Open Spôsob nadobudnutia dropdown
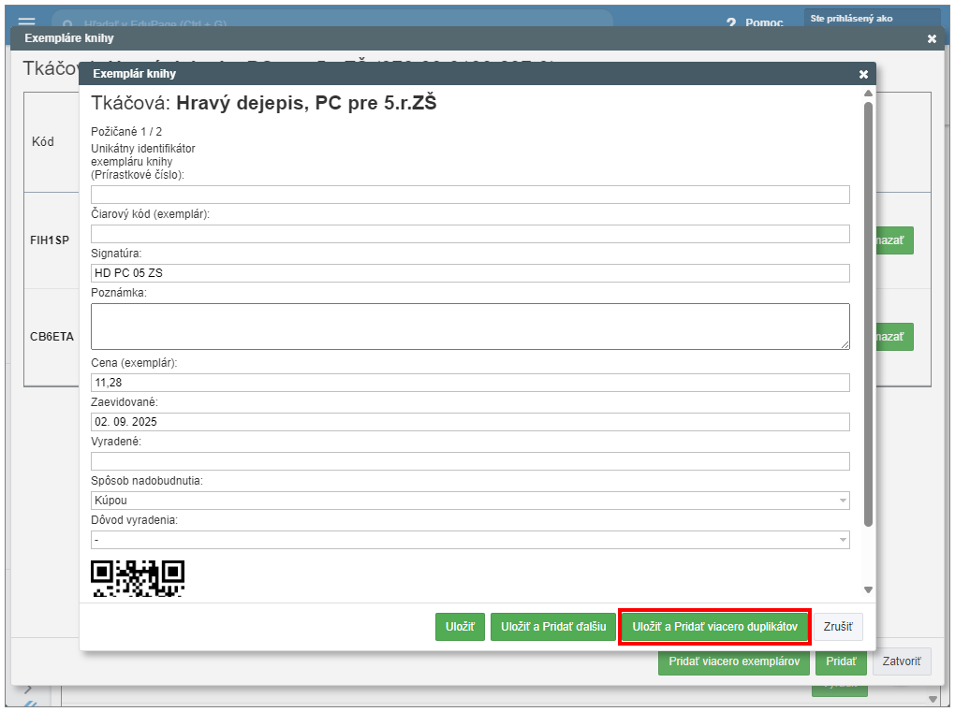The height and width of the screenshot is (712, 955). (470, 501)
